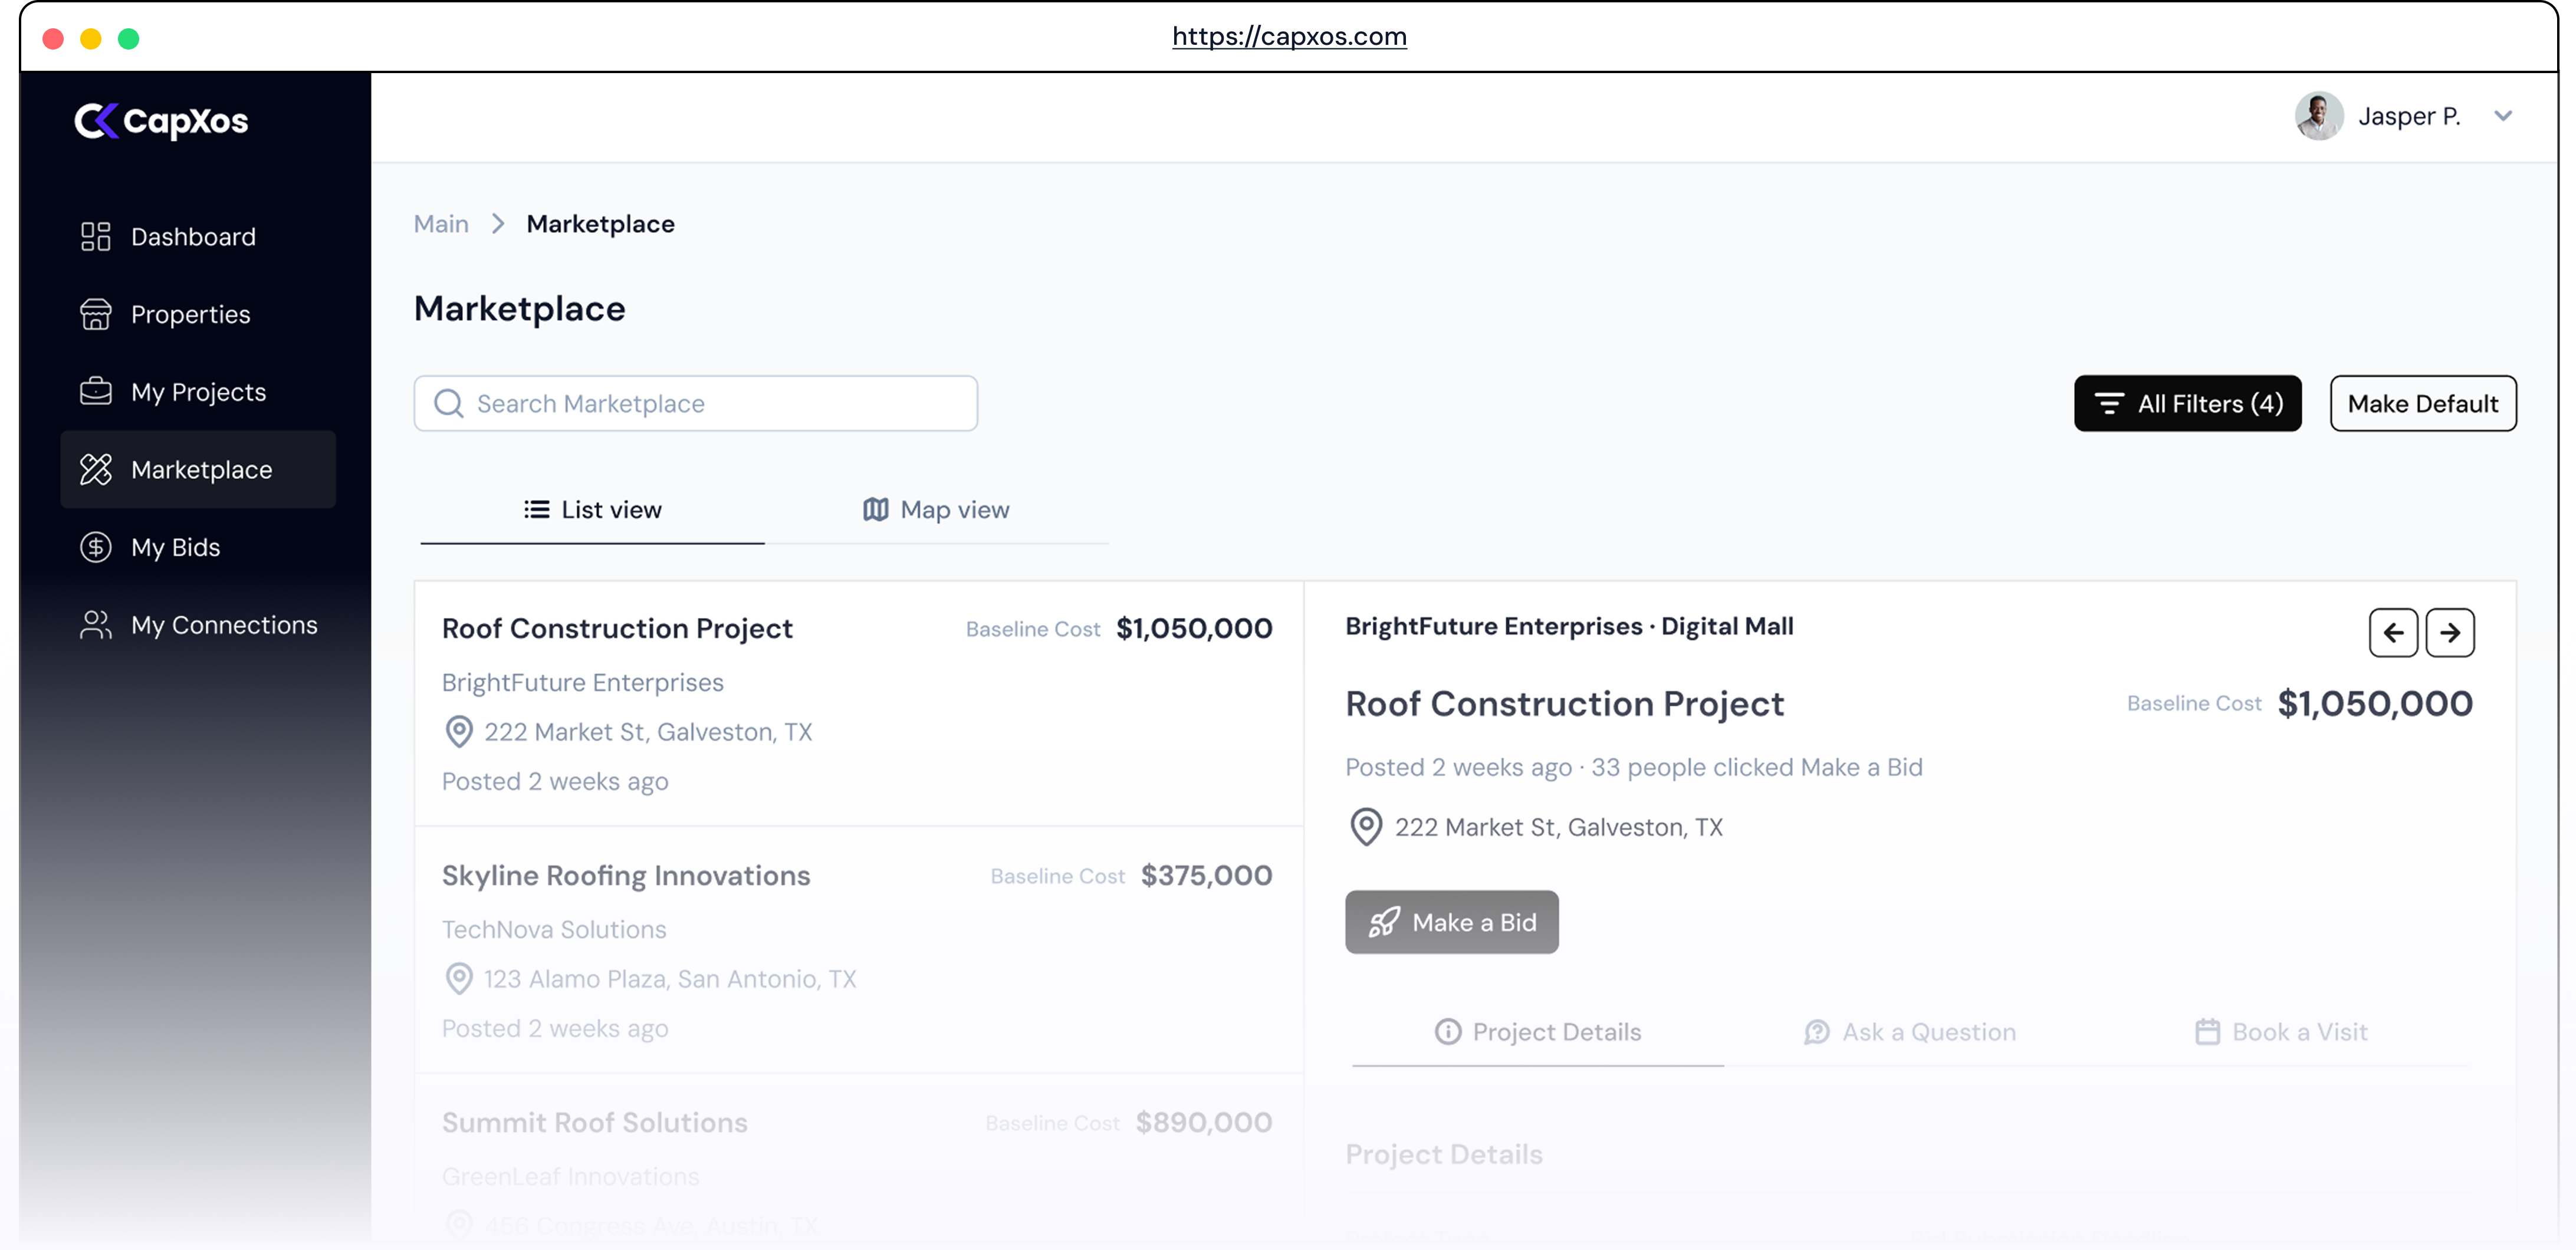2576x1250 pixels.
Task: Navigate back to Main via the breadcrumb
Action: (x=440, y=223)
